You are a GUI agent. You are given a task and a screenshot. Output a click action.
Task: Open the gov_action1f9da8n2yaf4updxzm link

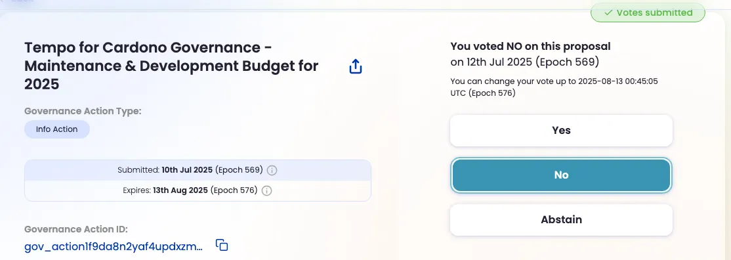coord(114,246)
